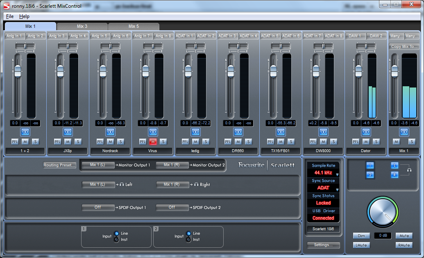Viewport: 424px width, 258px height.
Task: Click the PFL button on the JX8p channel
Action: click(57, 142)
